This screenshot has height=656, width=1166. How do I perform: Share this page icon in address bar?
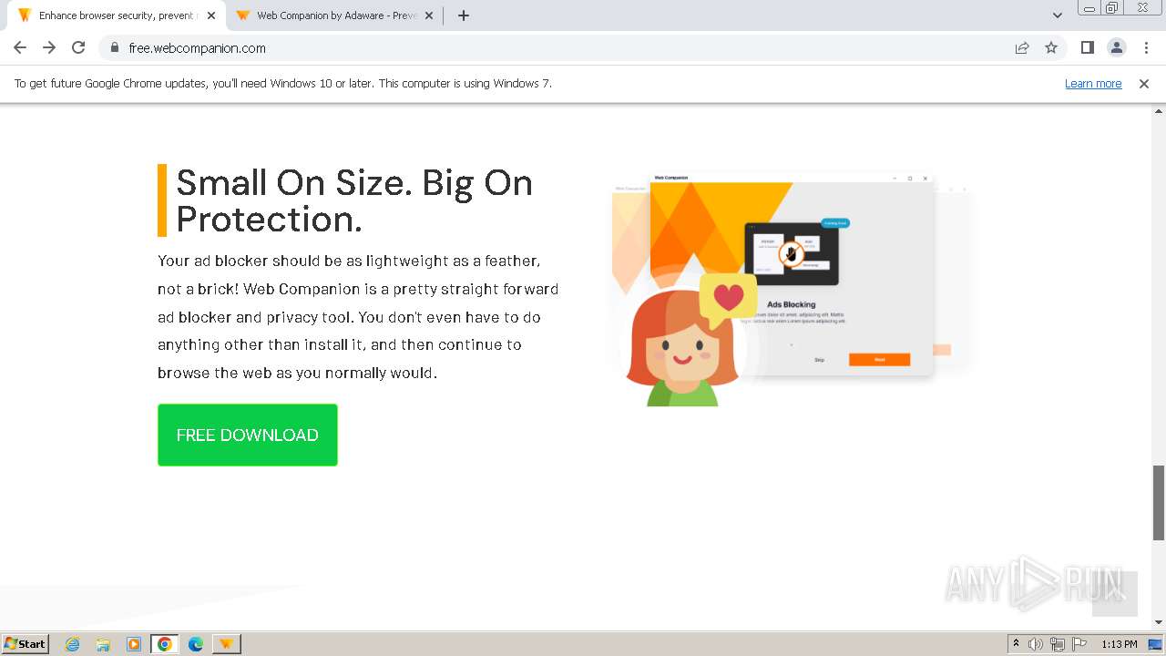click(x=1022, y=47)
